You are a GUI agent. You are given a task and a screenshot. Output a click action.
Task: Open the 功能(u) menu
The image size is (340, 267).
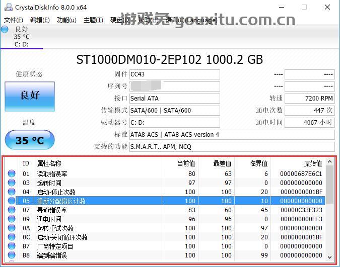coord(66,20)
